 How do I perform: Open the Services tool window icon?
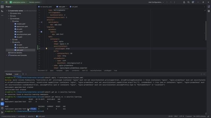[x=2, y=99]
